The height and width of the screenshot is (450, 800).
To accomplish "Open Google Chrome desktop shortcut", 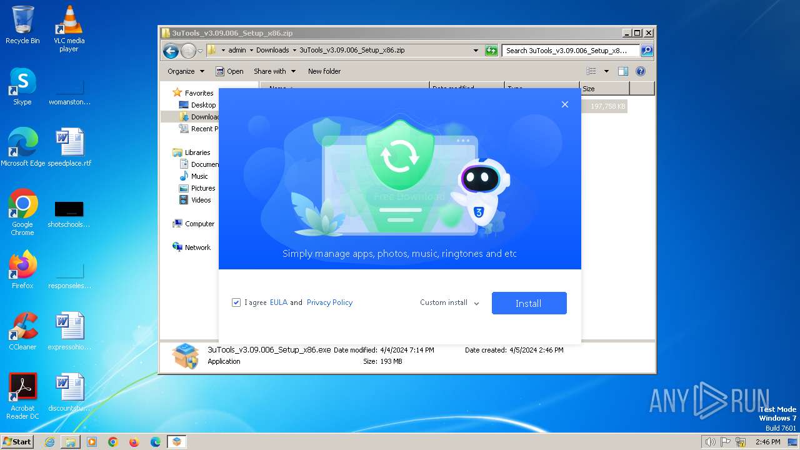I will pos(22,212).
